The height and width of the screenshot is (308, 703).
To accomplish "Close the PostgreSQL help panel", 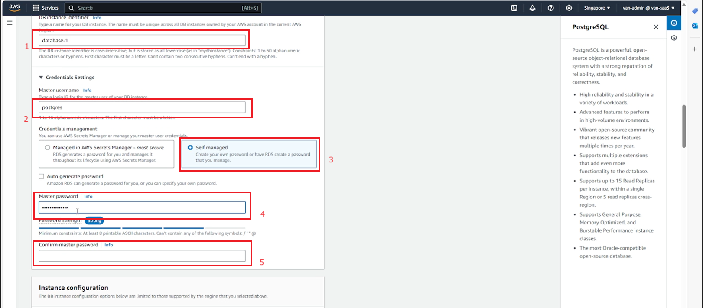I will (x=656, y=27).
